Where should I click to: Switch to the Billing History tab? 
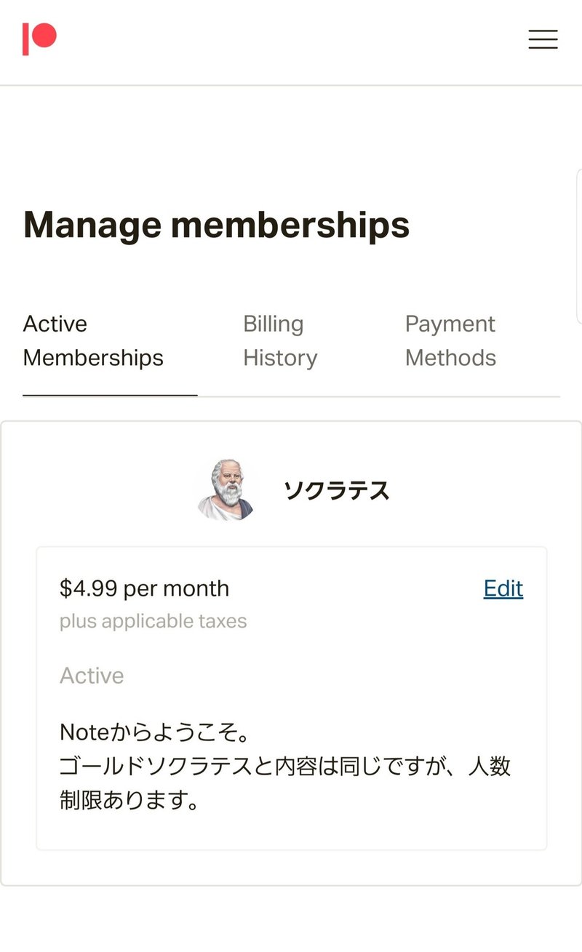(280, 340)
